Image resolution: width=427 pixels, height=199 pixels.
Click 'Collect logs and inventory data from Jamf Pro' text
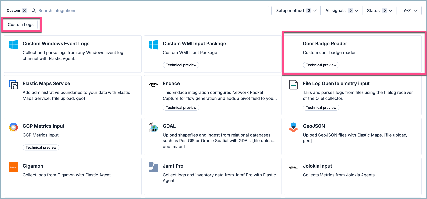[x=219, y=178]
